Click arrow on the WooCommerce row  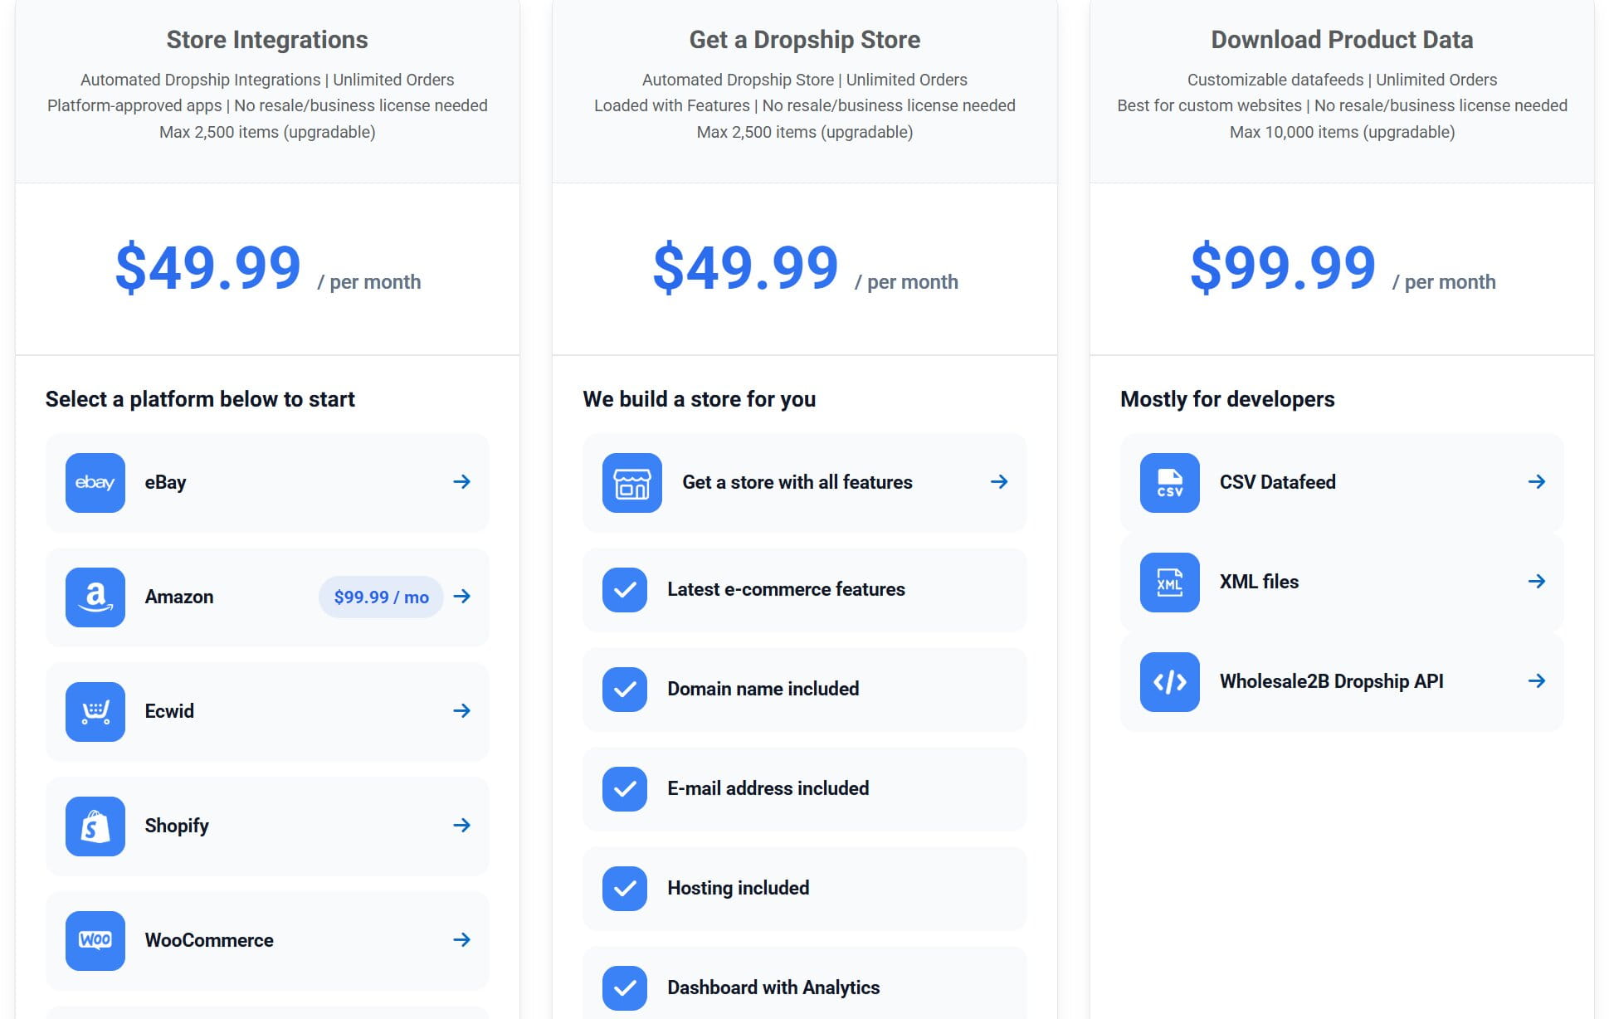point(462,939)
